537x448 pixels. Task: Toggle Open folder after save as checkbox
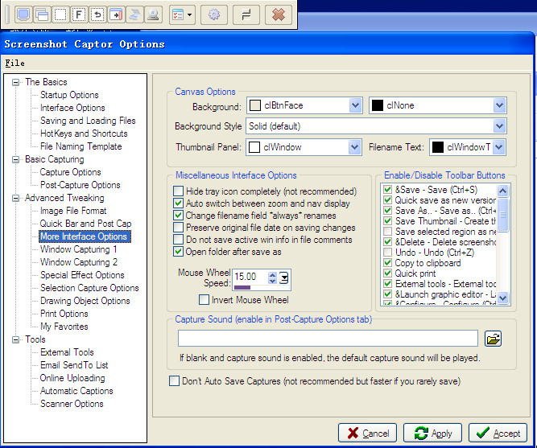tap(178, 252)
